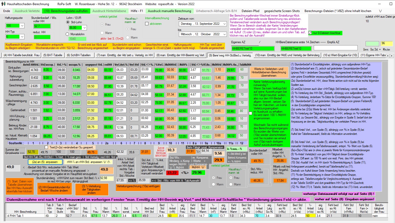The height and width of the screenshot is (223, 395).
Task: Click the Haushaltsschaden app icon in title bar
Action: 3,4
